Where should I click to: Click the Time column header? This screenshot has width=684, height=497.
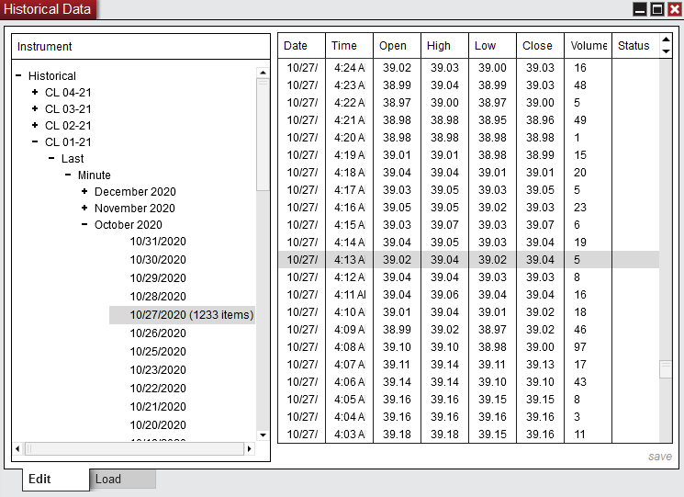pos(350,46)
